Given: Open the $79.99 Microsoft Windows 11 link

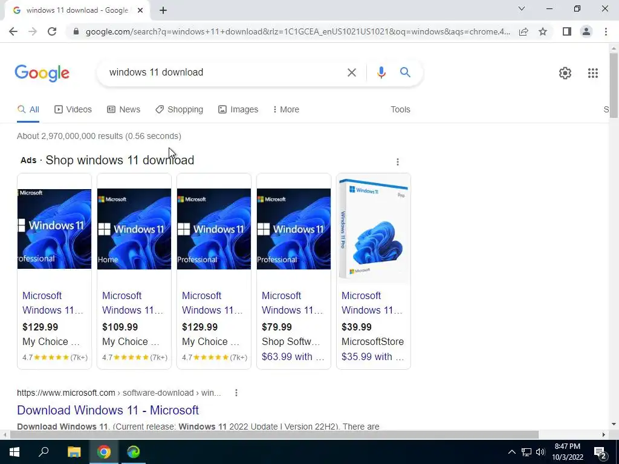Looking at the screenshot, I should point(292,303).
